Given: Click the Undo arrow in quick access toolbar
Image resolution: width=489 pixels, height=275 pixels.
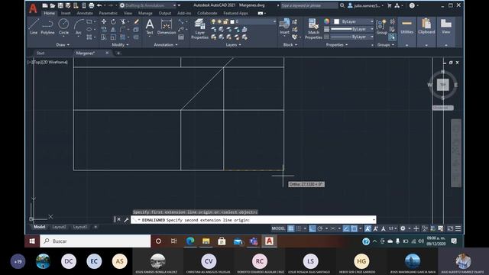Looking at the screenshot, I should 99,5.
